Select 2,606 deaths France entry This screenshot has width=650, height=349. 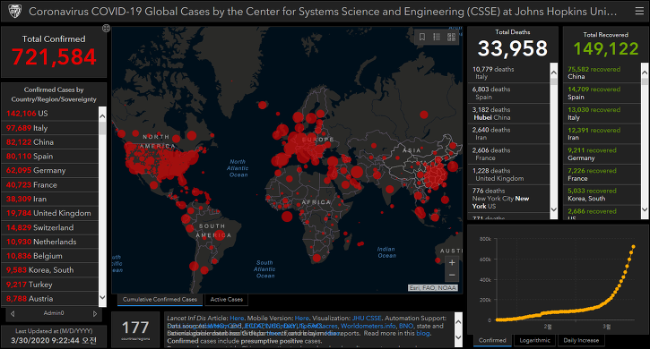(x=509, y=154)
